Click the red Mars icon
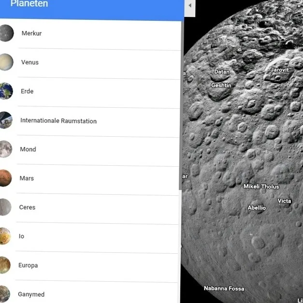The width and height of the screenshot is (303, 303). coord(6,178)
